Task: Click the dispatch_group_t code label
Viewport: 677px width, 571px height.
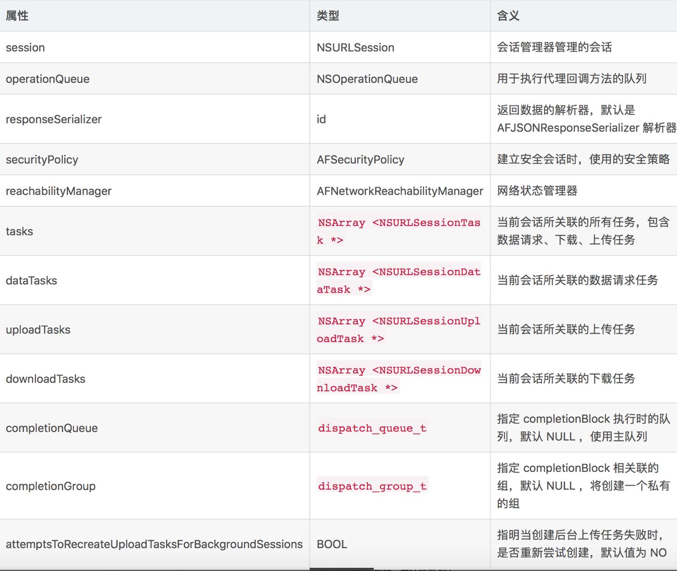Action: point(372,486)
